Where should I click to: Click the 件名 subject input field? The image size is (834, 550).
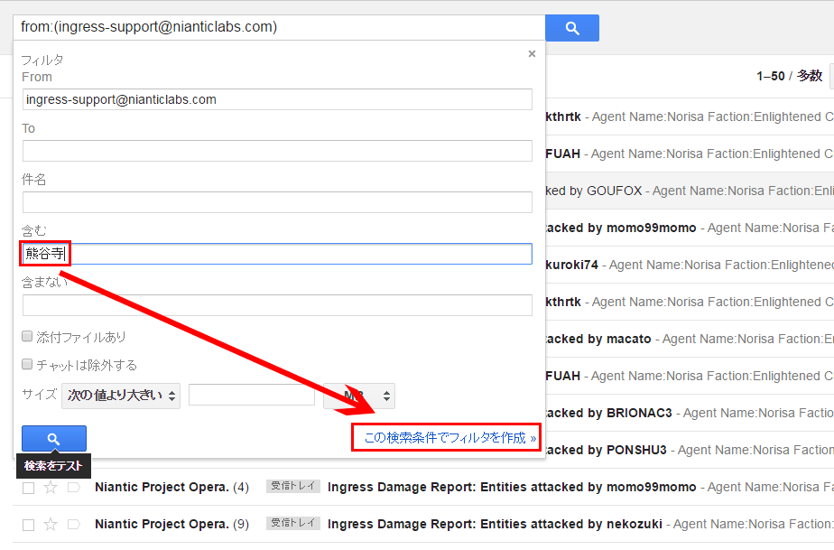point(277,202)
